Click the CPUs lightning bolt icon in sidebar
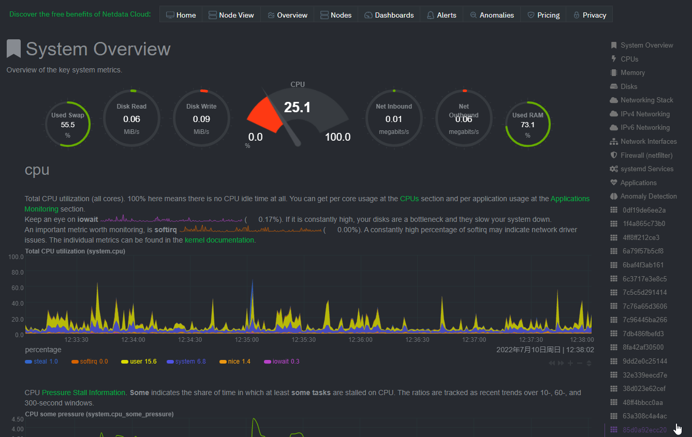Screen dimensions: 692x437 [x=614, y=59]
